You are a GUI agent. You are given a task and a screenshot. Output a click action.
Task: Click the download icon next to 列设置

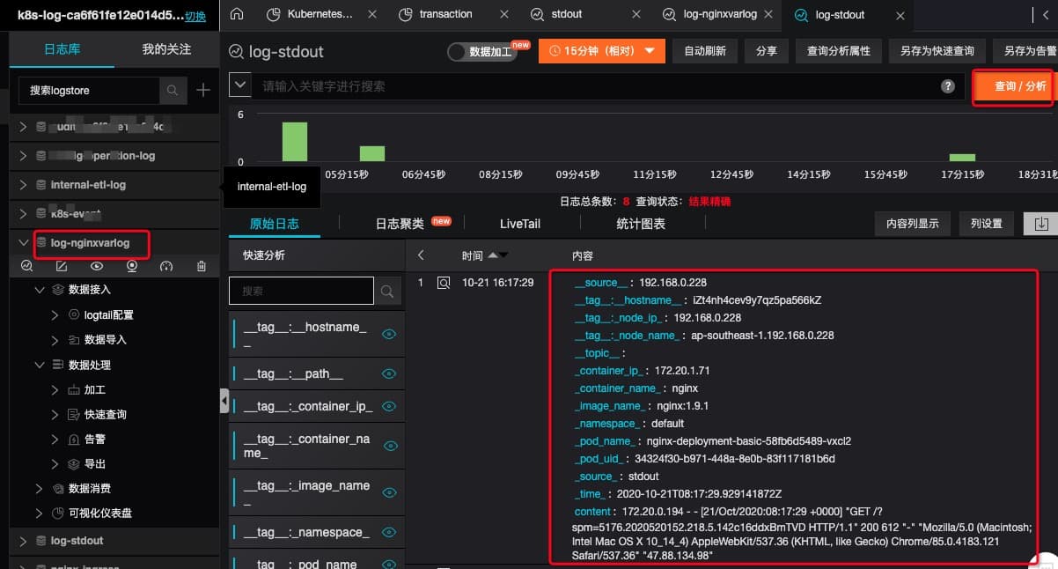1041,224
